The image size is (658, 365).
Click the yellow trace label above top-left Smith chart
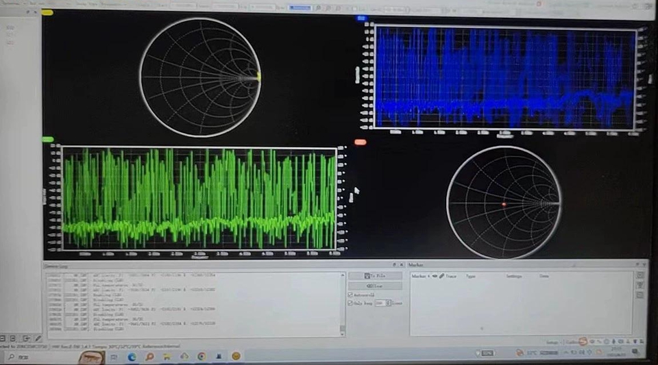[47, 12]
